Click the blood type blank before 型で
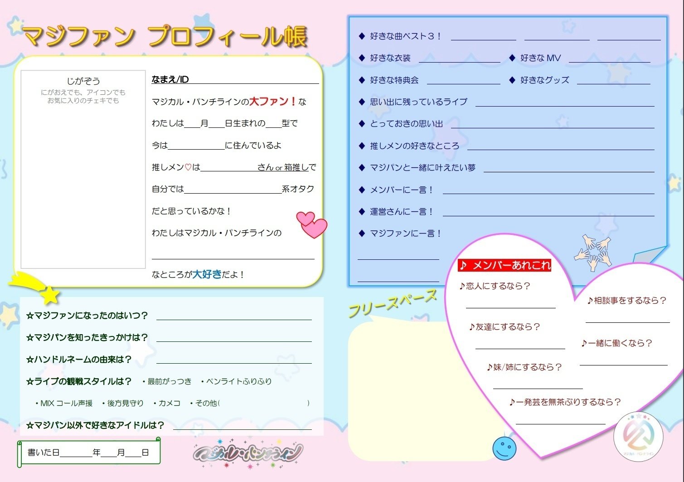This screenshot has height=482, width=684. click(x=273, y=123)
